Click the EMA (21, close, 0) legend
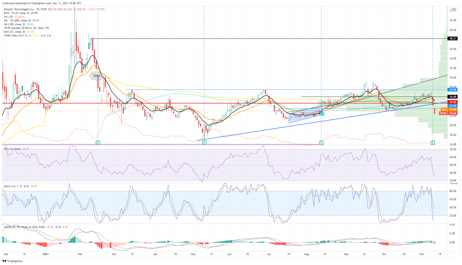Screen dimensions: 462x265 15,32
